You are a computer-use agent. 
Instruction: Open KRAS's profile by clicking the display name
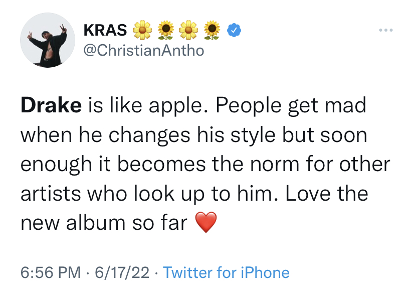point(104,30)
